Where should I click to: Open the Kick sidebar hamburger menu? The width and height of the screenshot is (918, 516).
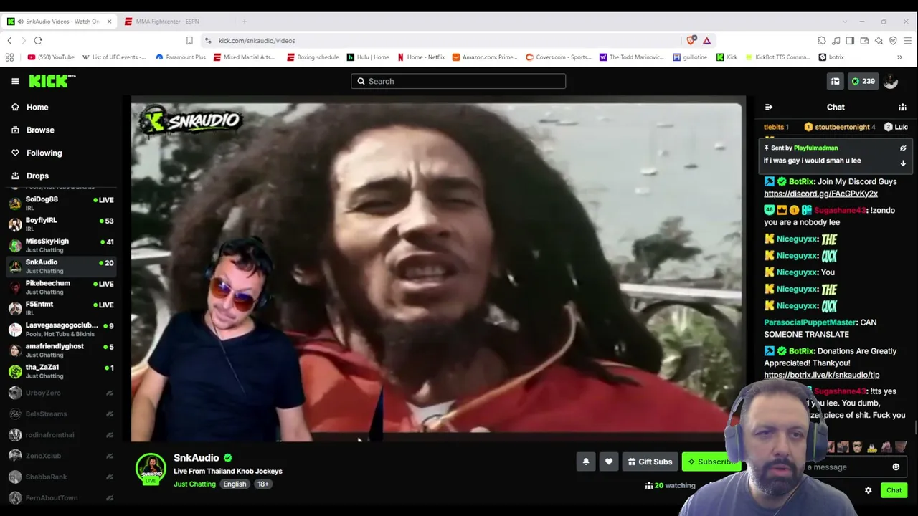click(x=15, y=81)
